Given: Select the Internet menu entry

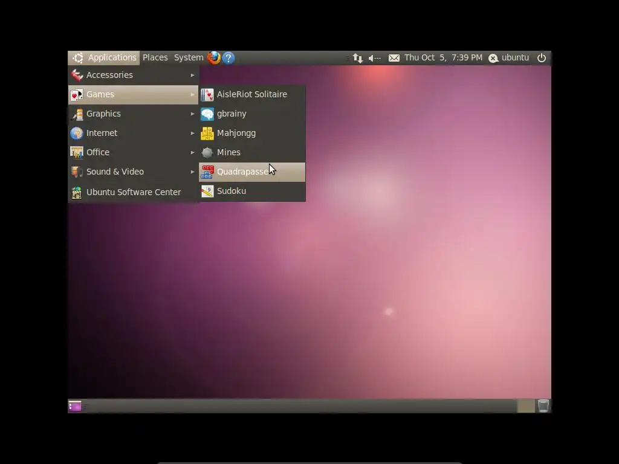Looking at the screenshot, I should (x=133, y=133).
